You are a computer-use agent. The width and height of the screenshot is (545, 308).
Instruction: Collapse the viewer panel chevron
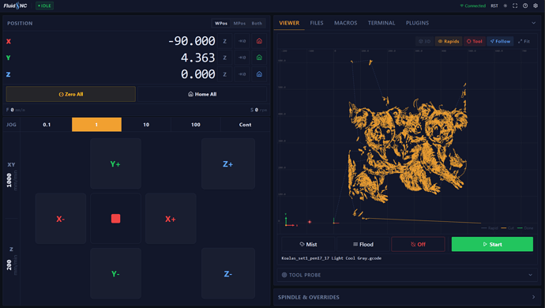tap(533, 23)
